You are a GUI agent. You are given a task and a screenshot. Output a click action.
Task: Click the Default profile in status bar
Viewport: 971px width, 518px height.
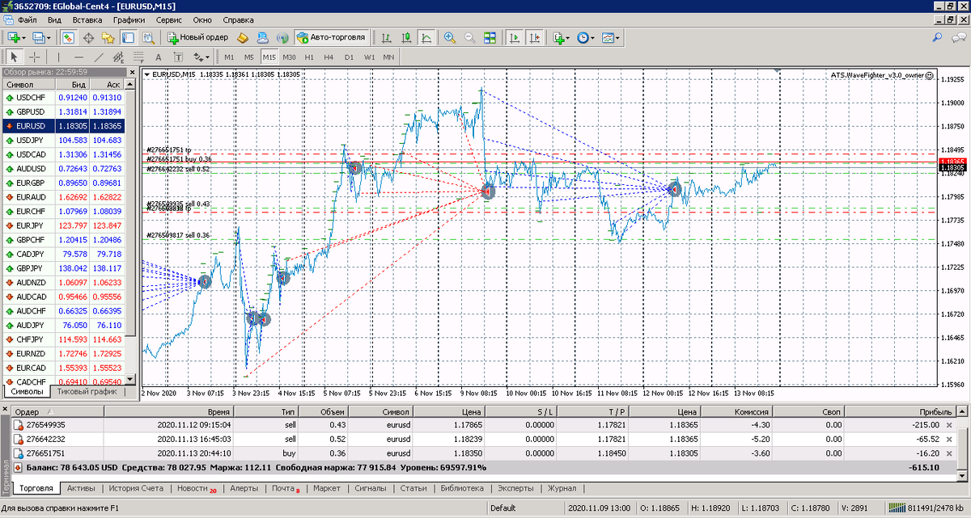[x=503, y=509]
